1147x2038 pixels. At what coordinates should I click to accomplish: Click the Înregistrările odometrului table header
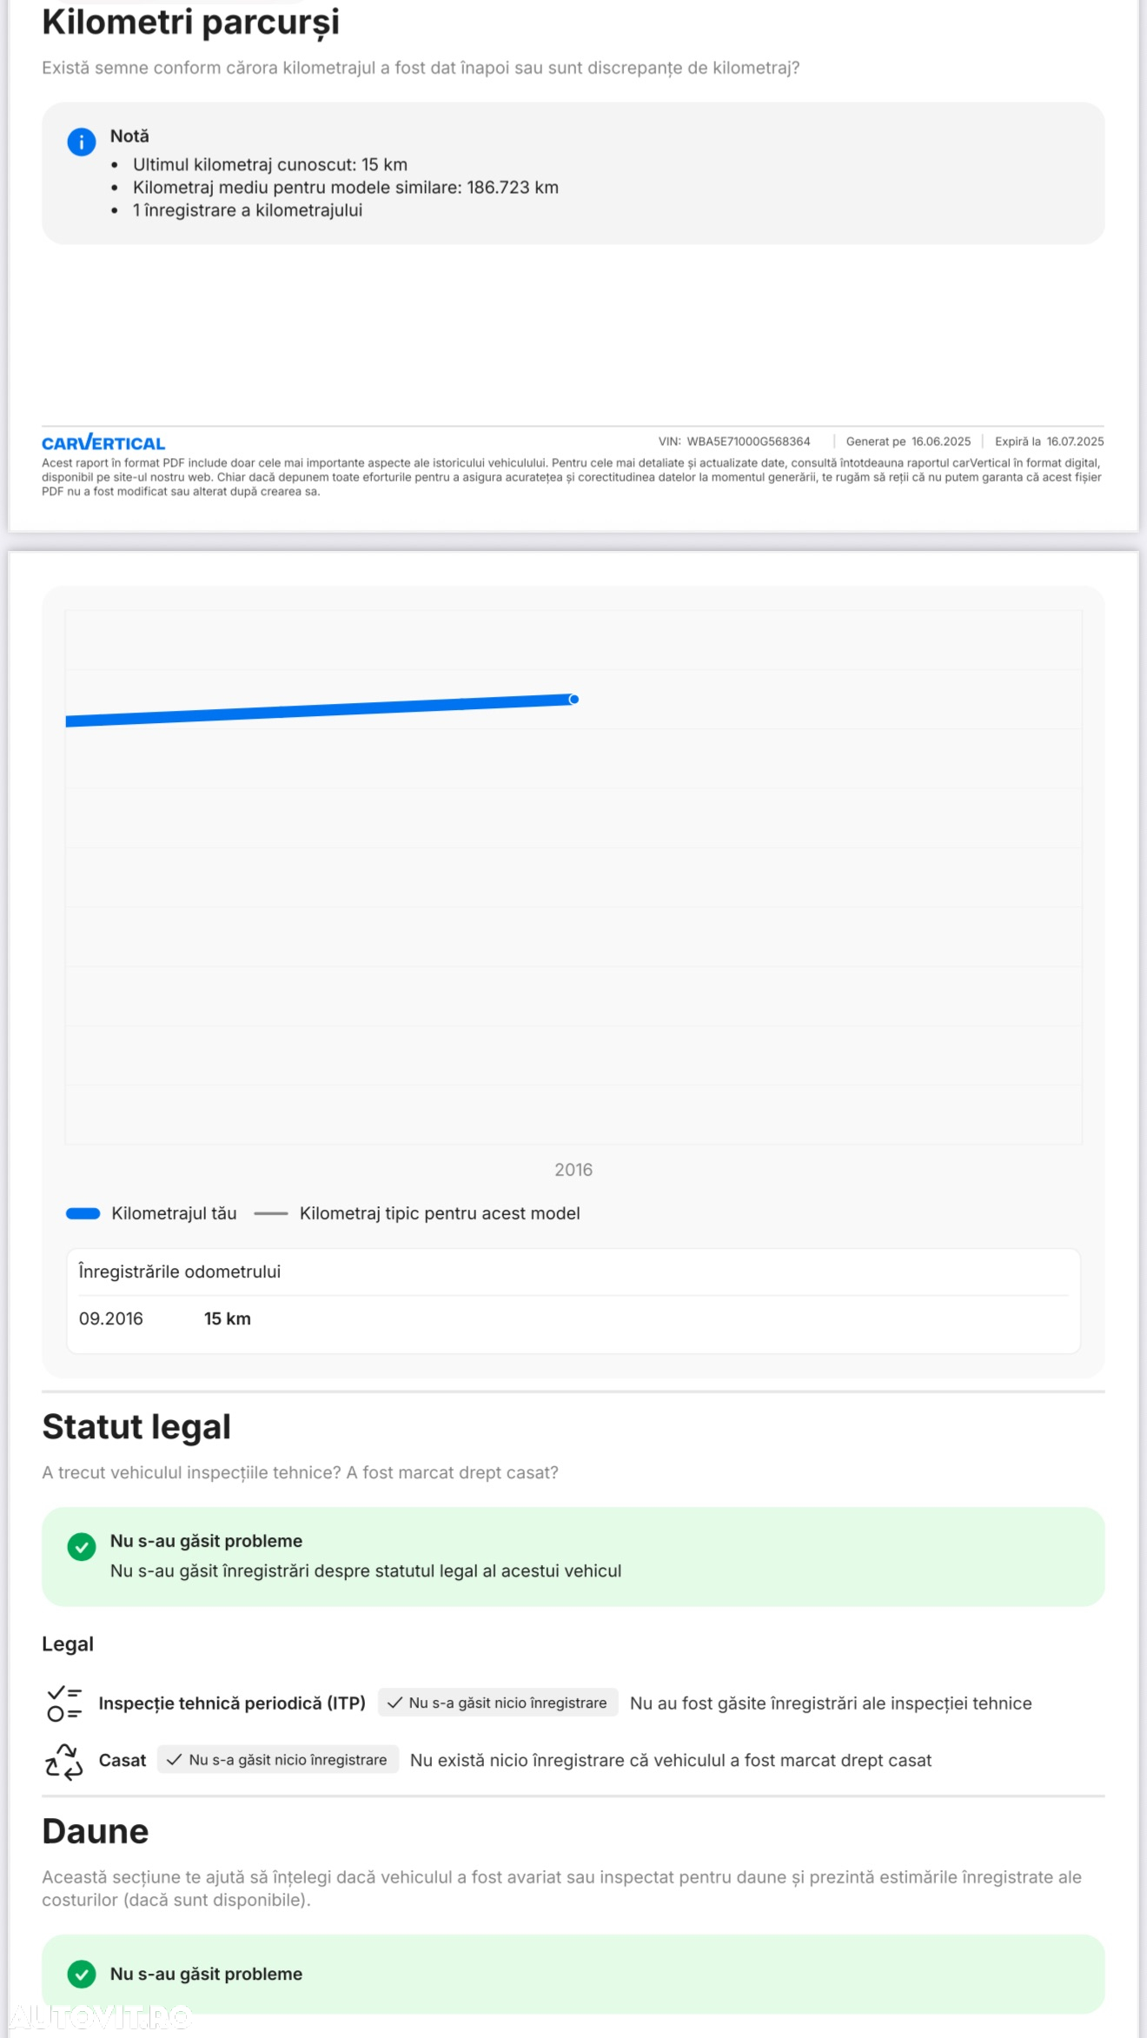180,1271
